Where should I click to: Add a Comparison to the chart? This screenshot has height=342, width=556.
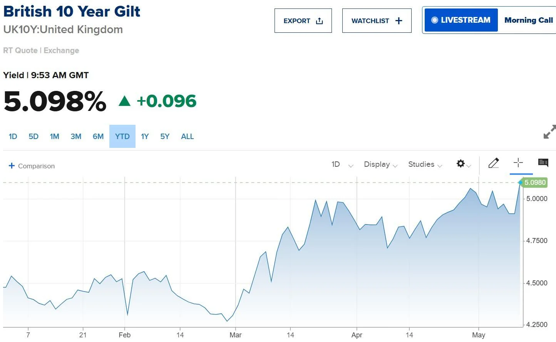32,166
